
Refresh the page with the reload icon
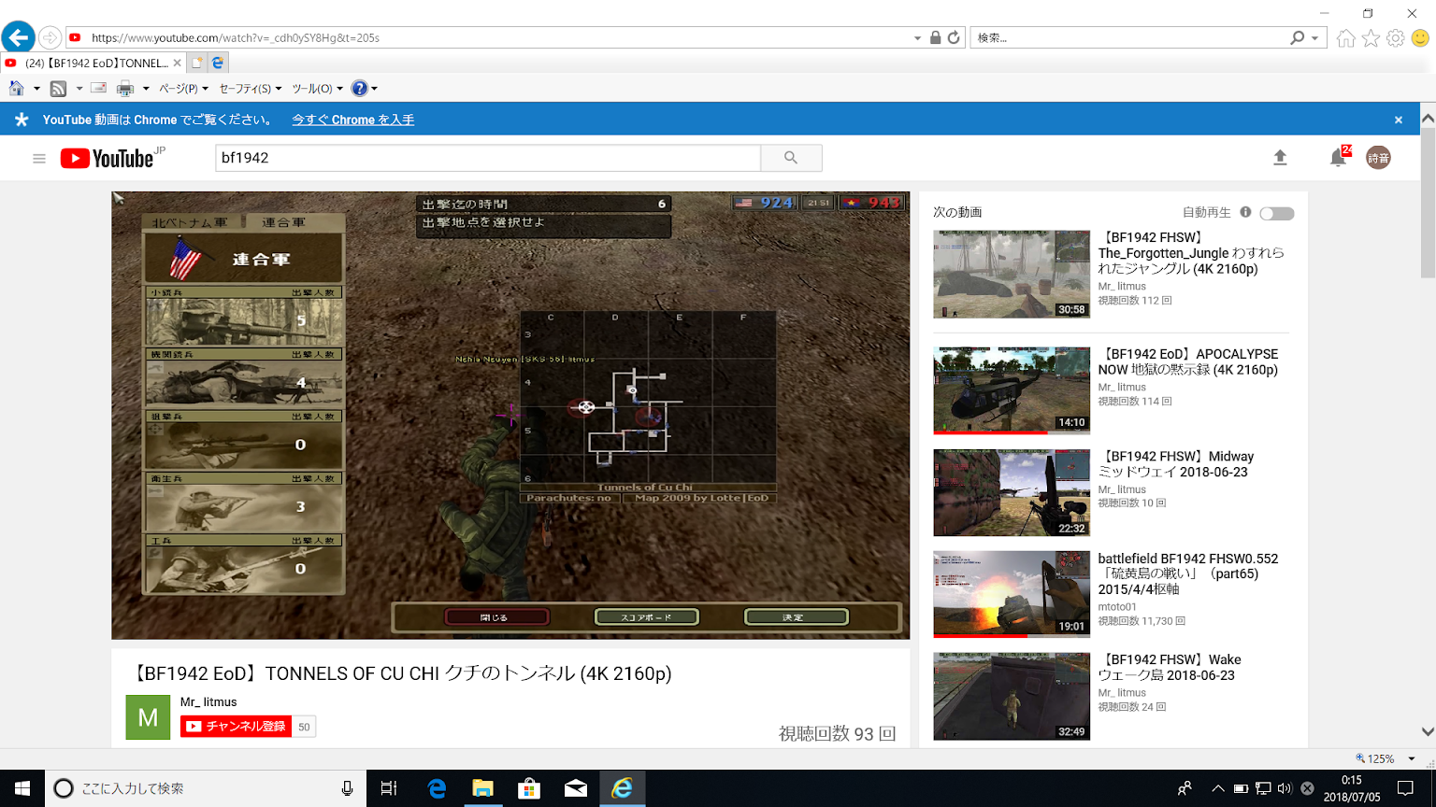point(954,38)
